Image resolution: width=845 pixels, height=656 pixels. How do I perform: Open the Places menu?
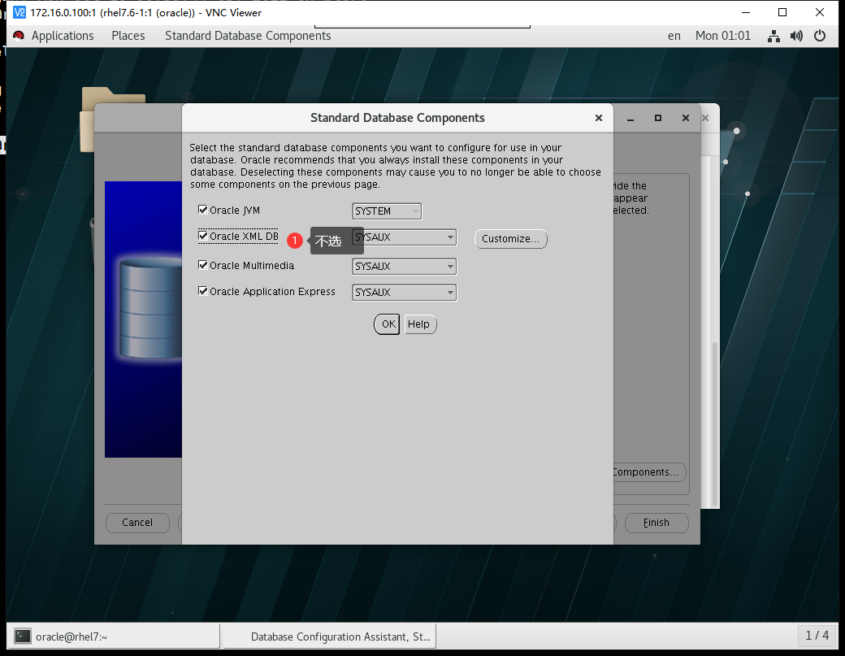[128, 36]
